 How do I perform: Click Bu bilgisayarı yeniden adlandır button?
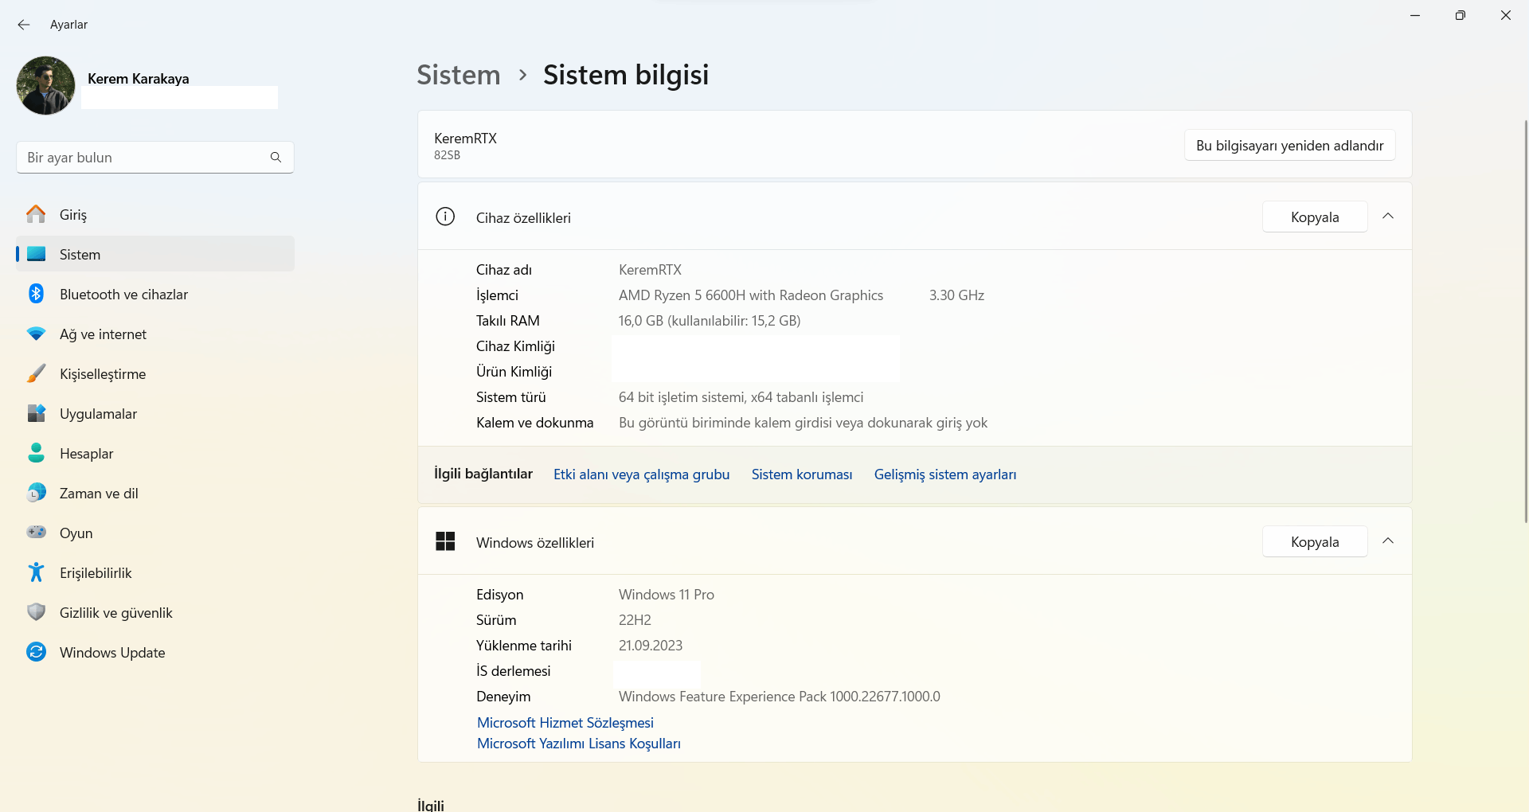[1289, 145]
